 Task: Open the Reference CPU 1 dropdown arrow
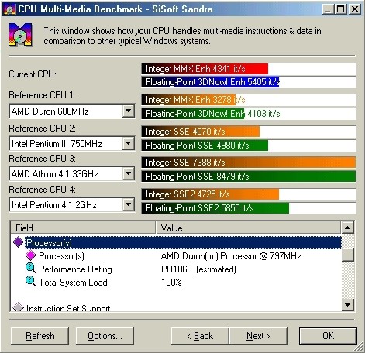pos(129,111)
